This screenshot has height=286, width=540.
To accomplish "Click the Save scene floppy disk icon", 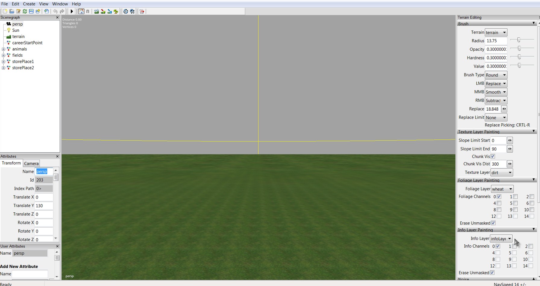I will click(31, 11).
